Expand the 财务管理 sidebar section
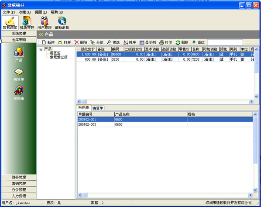Viewport: 261px width, 207px height. 19,177
